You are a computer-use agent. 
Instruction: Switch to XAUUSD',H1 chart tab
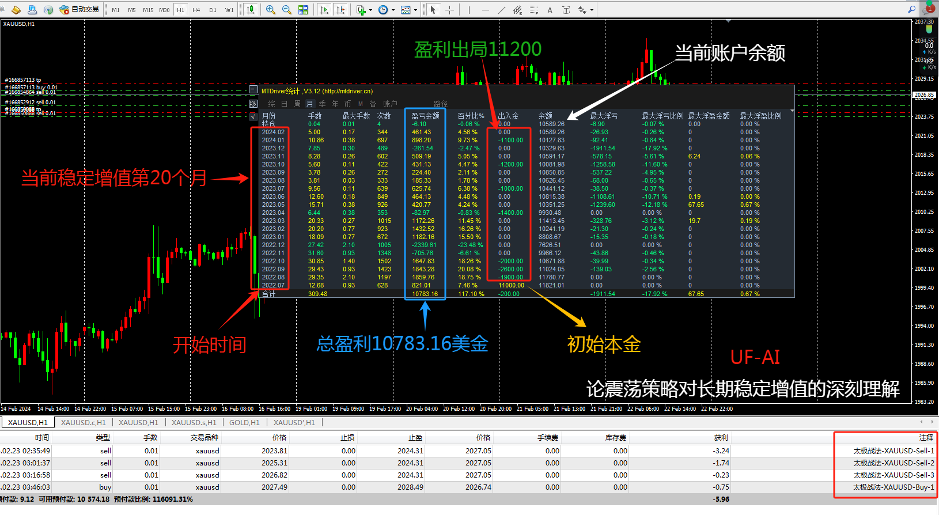(x=294, y=423)
